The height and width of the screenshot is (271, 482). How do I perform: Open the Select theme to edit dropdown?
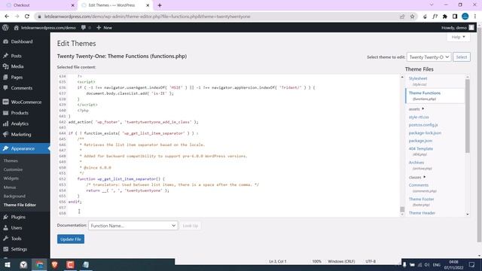pyautogui.click(x=429, y=57)
